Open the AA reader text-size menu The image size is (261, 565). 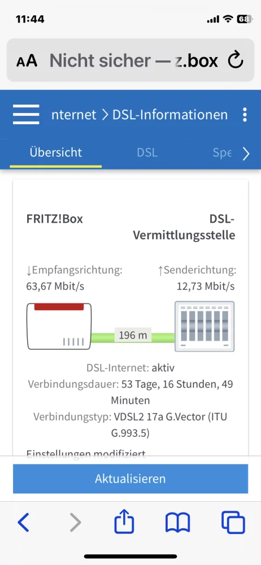pyautogui.click(x=27, y=60)
